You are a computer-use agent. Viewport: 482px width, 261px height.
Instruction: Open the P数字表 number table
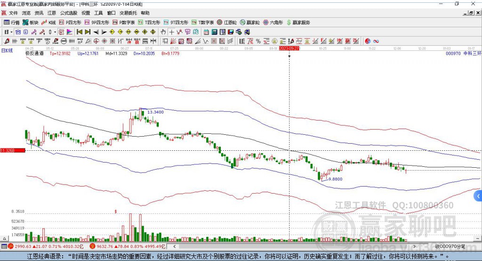pos(124,23)
